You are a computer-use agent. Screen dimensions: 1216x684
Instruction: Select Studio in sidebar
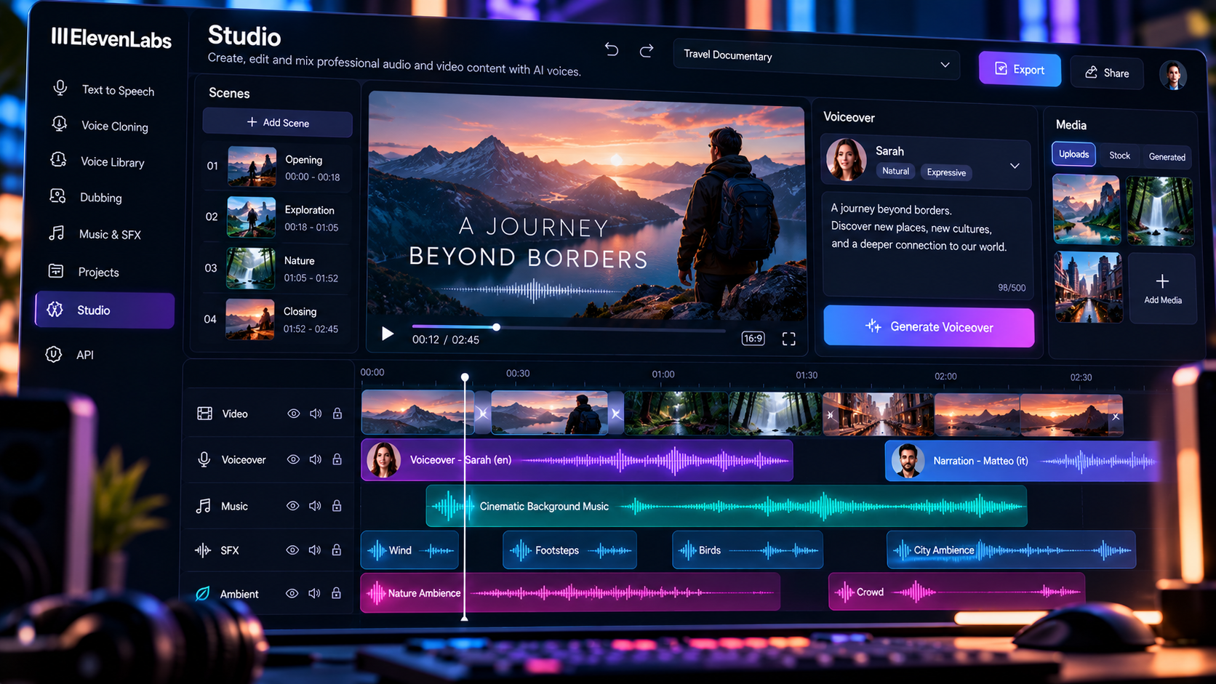[x=105, y=310]
